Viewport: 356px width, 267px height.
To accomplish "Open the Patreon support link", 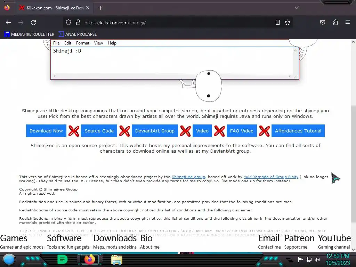I will tap(299, 242).
